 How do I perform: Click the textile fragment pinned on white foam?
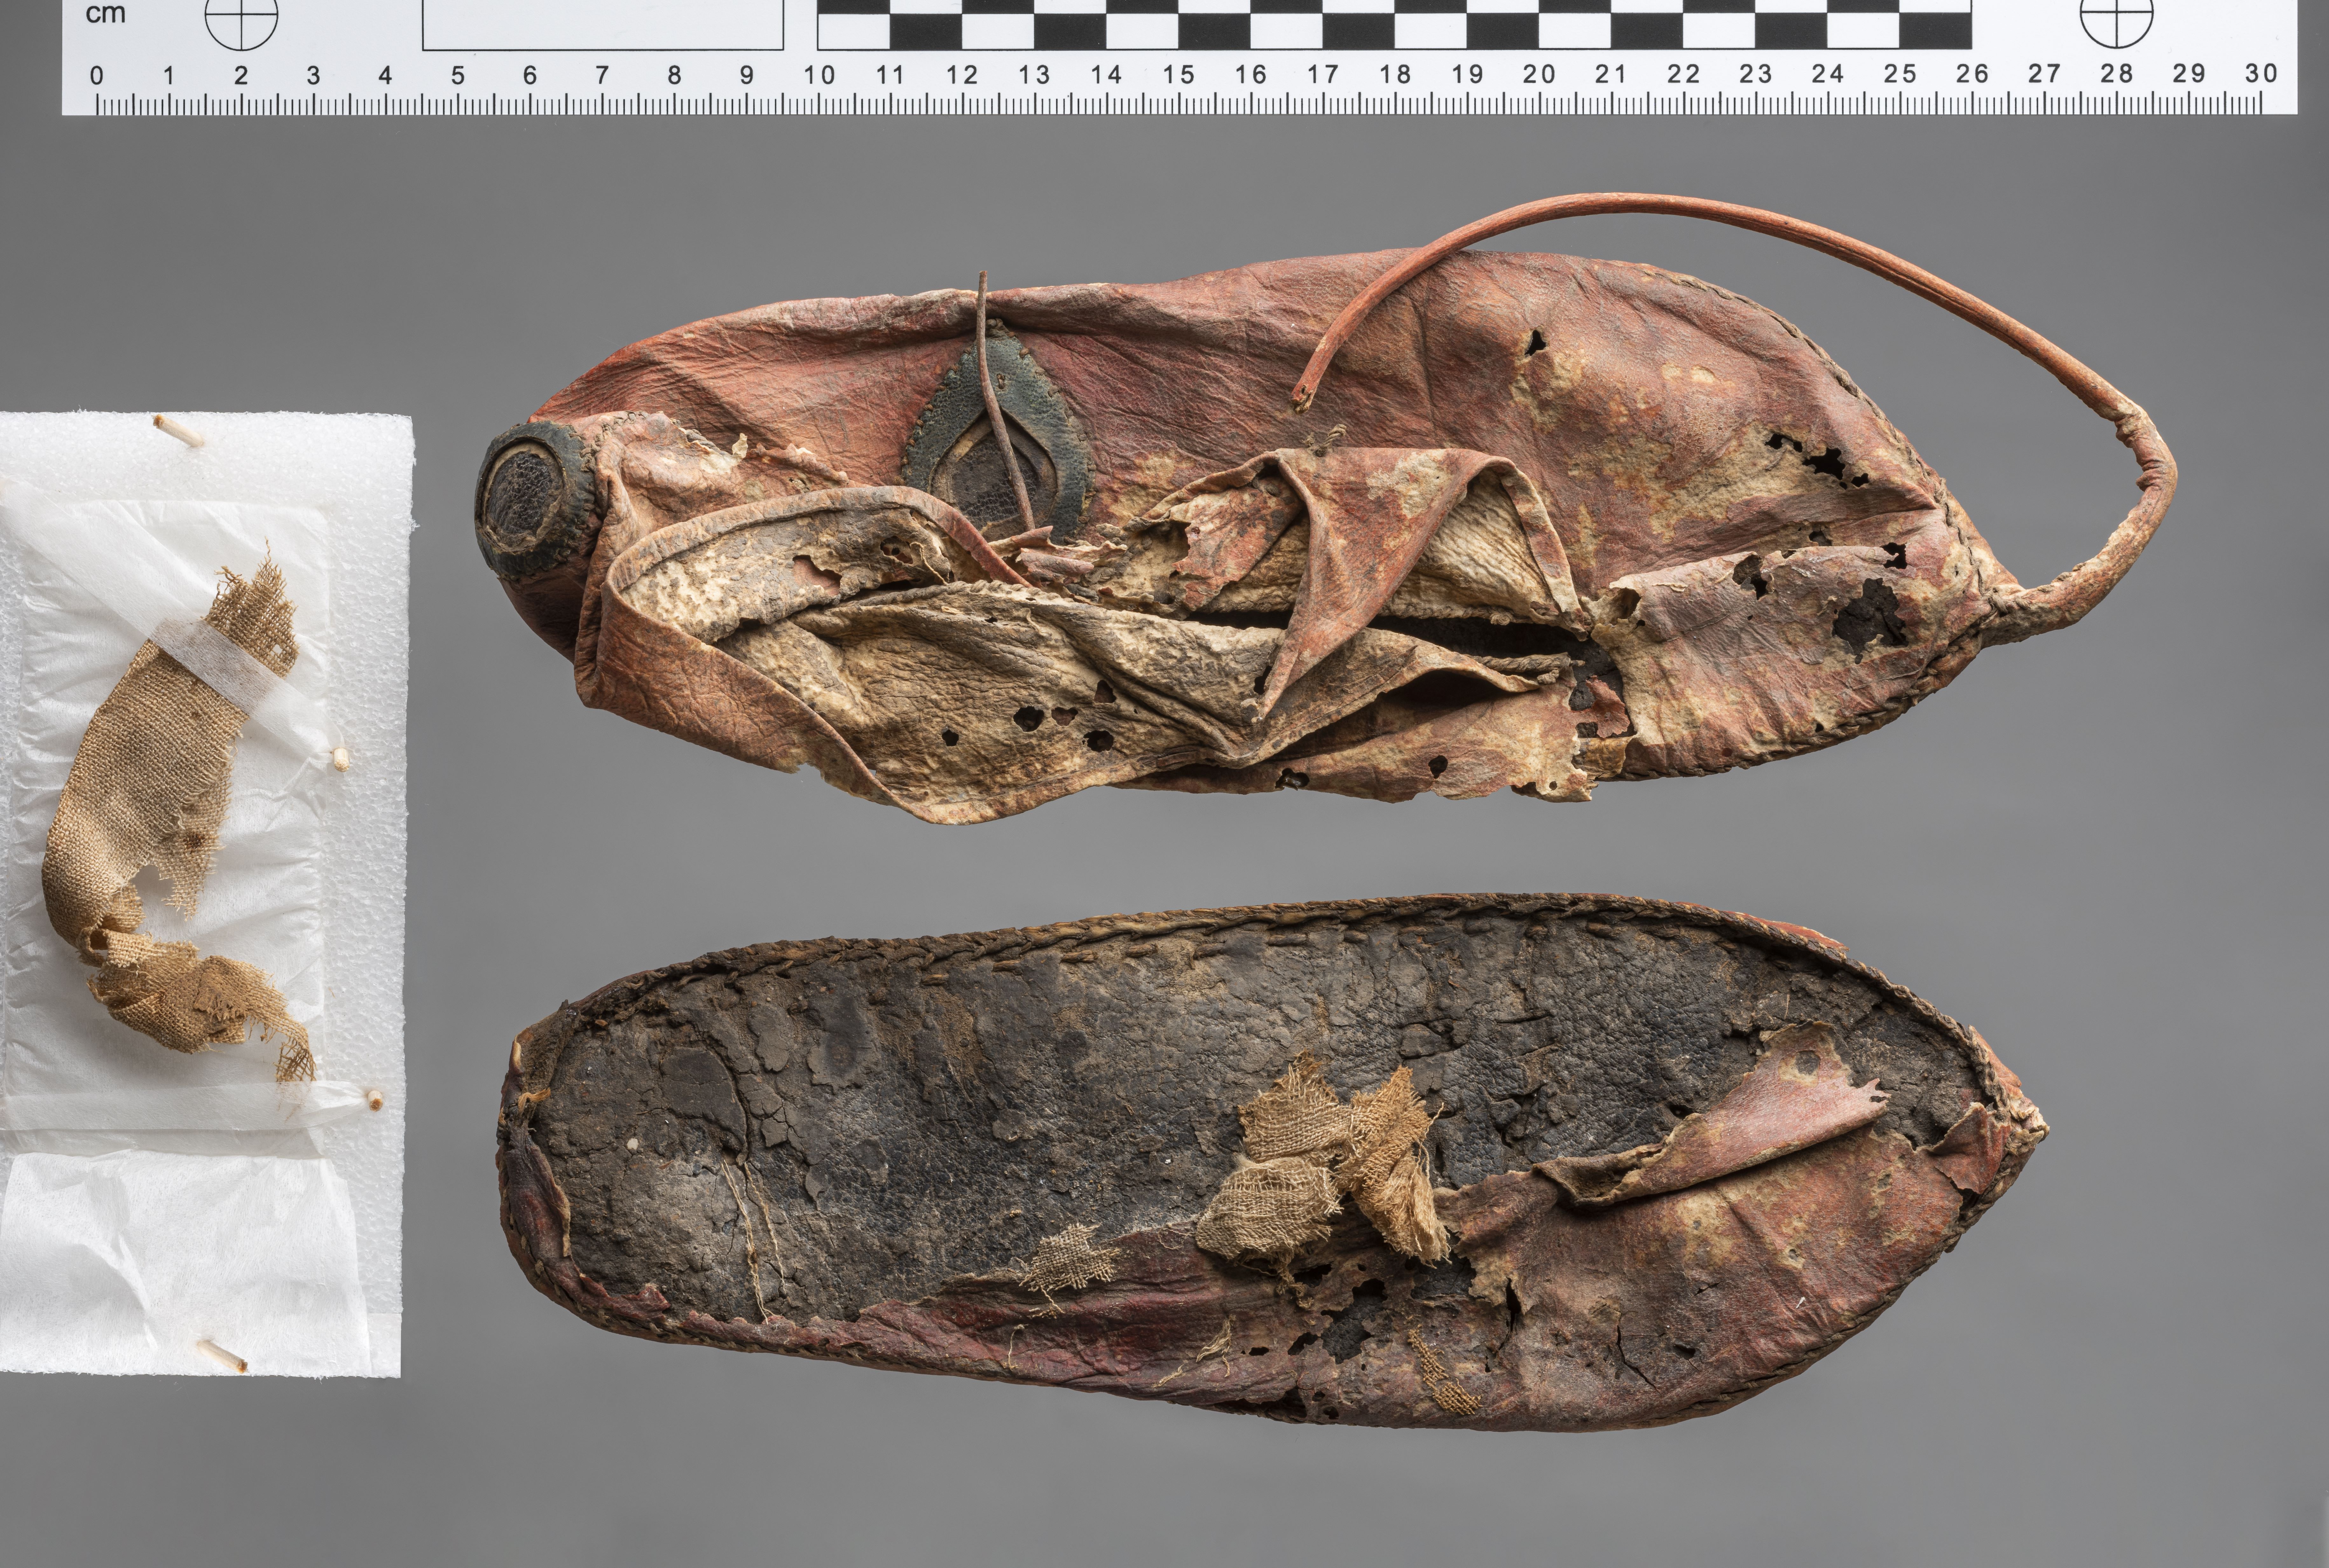pos(180,815)
